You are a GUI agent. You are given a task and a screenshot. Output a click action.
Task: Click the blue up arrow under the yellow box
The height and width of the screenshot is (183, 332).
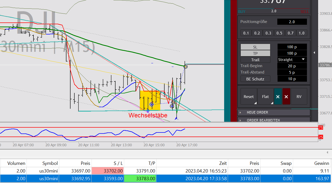(148, 111)
